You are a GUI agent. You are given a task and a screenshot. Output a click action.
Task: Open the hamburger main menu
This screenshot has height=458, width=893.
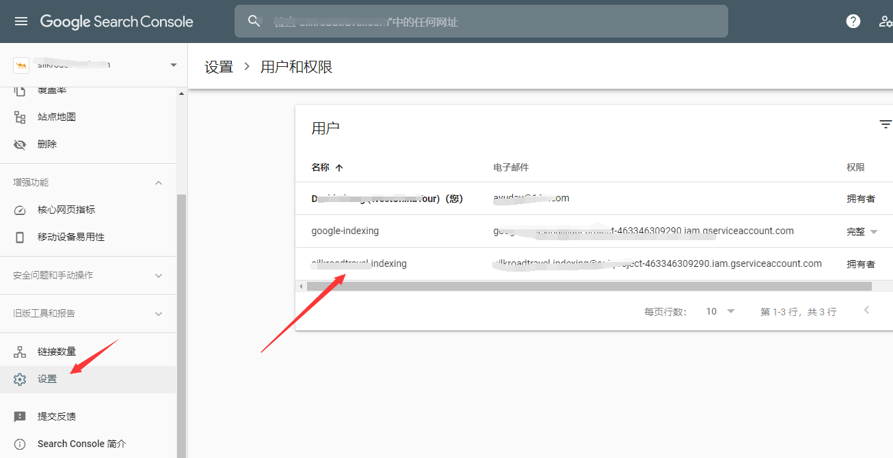point(21,21)
